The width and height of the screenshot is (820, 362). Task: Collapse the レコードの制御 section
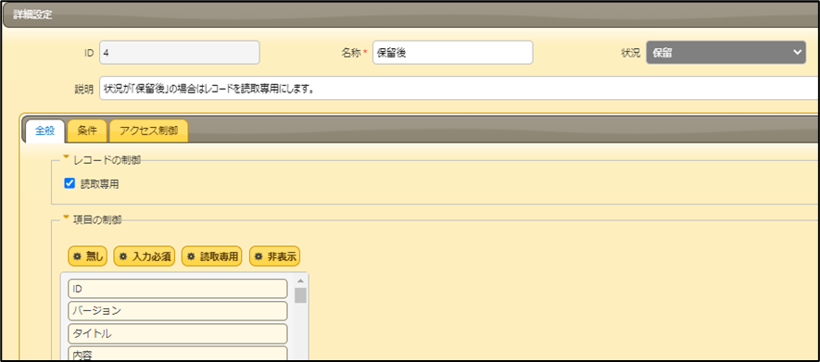[x=66, y=156]
